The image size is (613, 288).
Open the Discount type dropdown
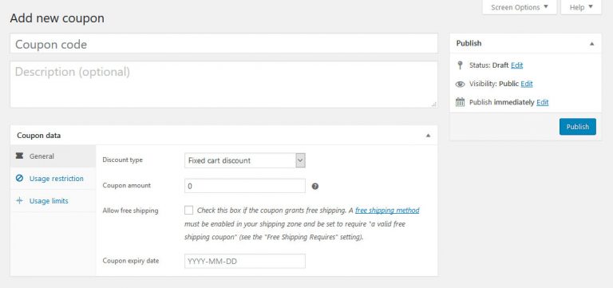tap(245, 160)
